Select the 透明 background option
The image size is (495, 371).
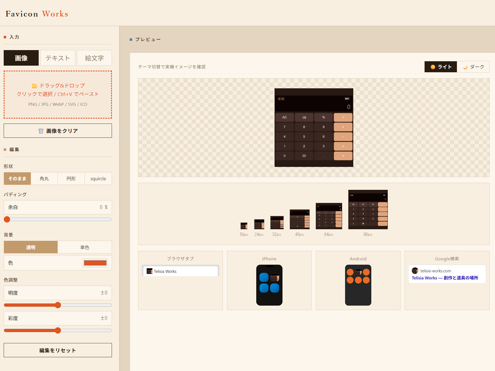31,247
